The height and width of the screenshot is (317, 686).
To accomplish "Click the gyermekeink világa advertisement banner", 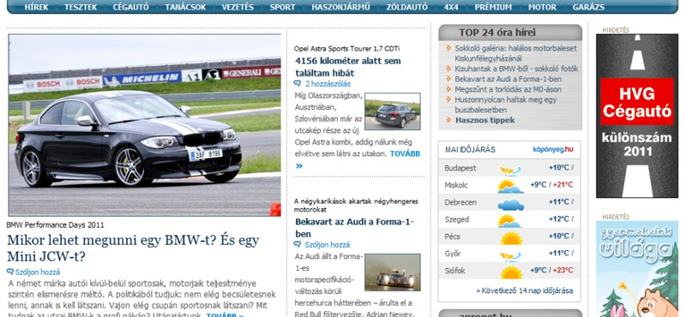I will coord(637,269).
